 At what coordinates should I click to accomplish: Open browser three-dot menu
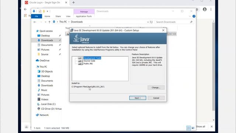pos(211,9)
